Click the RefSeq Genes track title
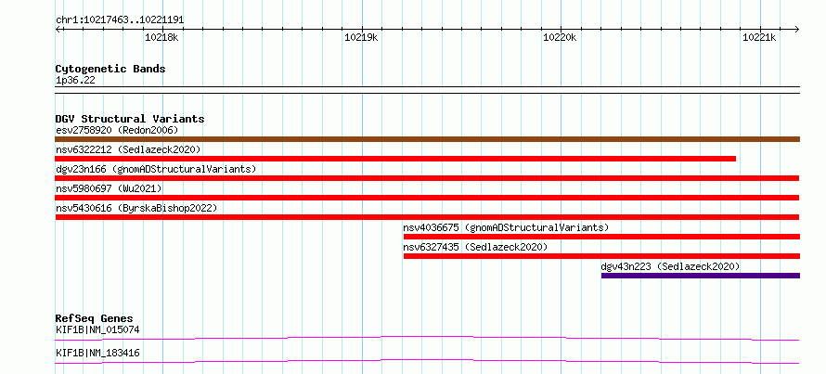Screen dimensions: 826x374 coord(94,318)
